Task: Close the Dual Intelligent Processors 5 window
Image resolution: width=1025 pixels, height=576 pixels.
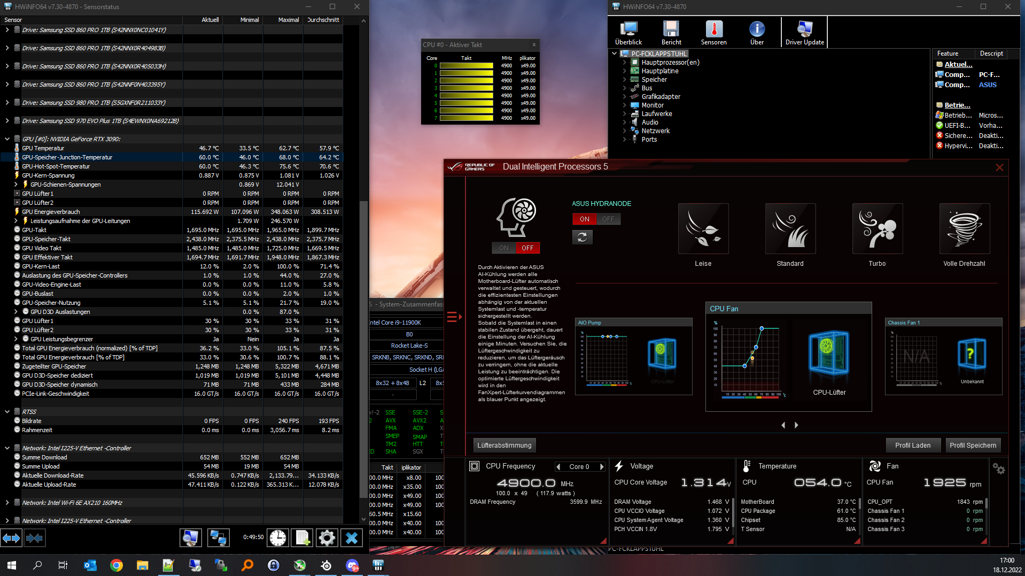Action: (999, 167)
